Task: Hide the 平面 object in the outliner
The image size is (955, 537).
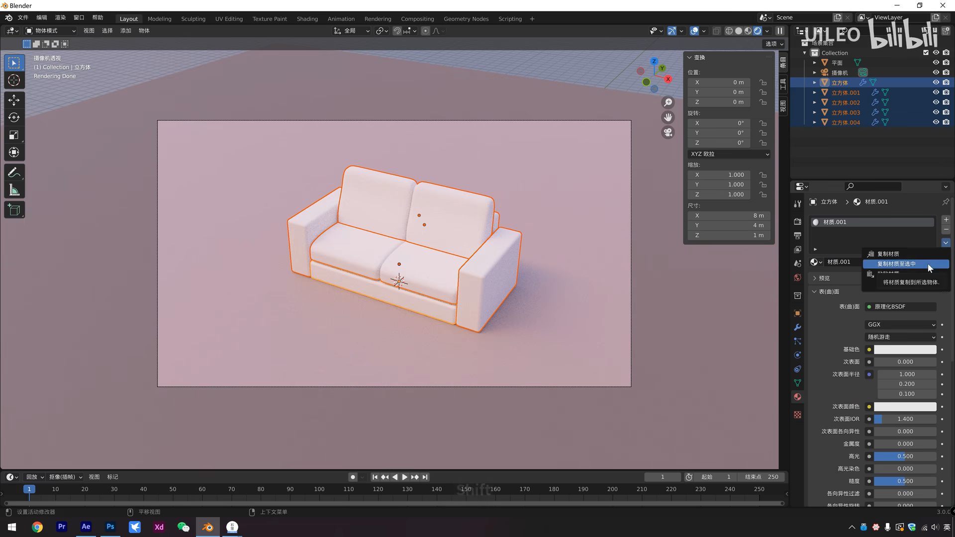Action: 936,63
